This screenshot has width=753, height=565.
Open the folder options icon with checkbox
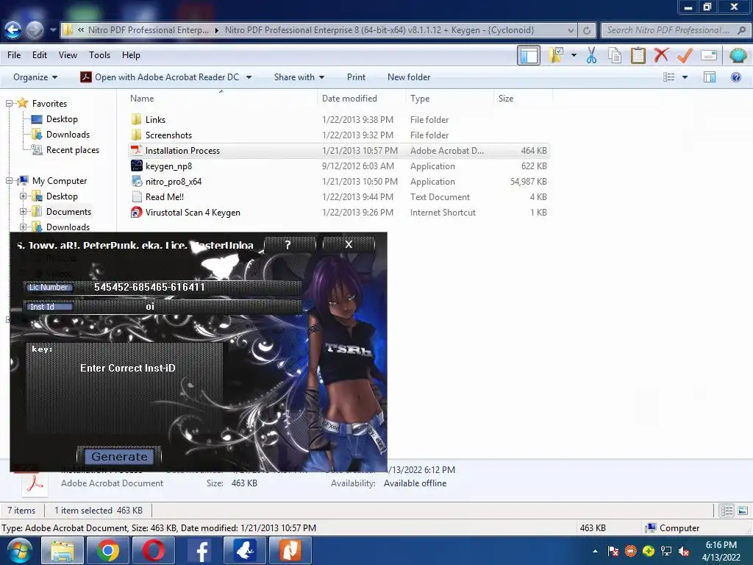click(x=556, y=54)
